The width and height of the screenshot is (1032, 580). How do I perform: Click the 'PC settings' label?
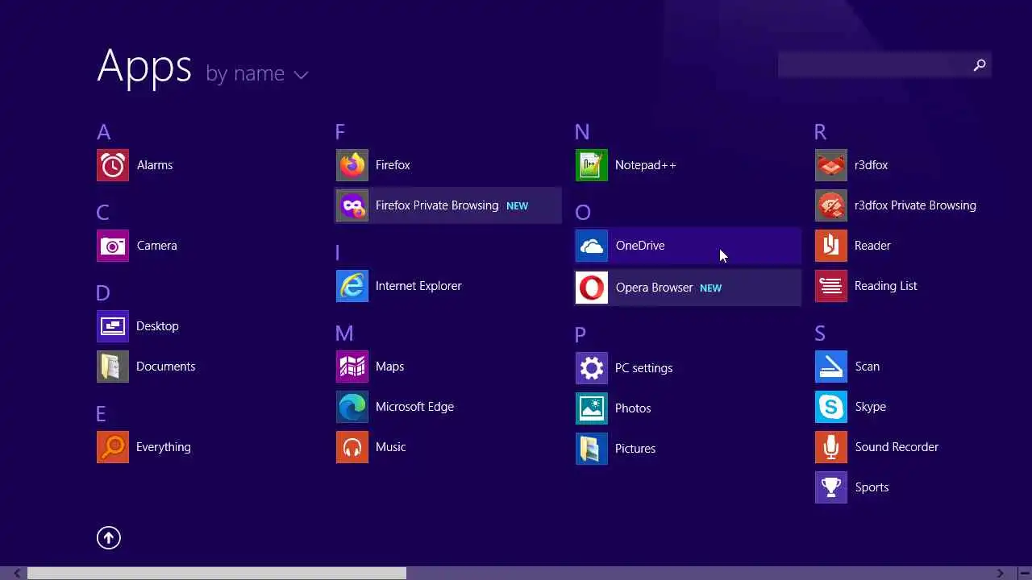coord(643,368)
